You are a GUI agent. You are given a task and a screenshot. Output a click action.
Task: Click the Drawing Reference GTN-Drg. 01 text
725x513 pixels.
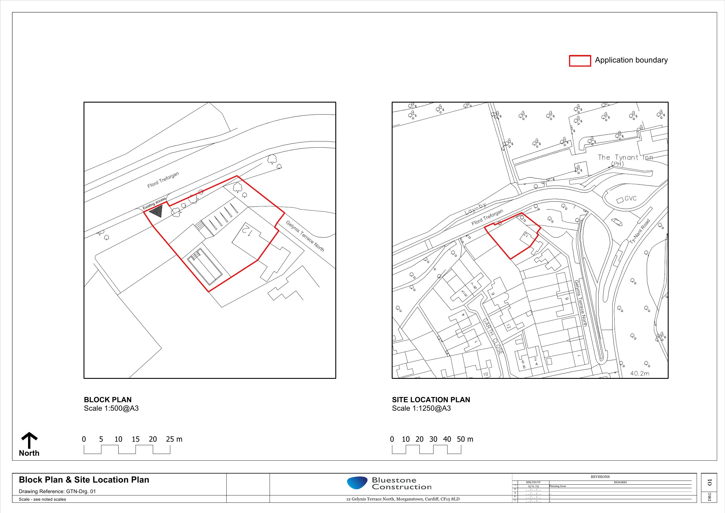tap(57, 491)
